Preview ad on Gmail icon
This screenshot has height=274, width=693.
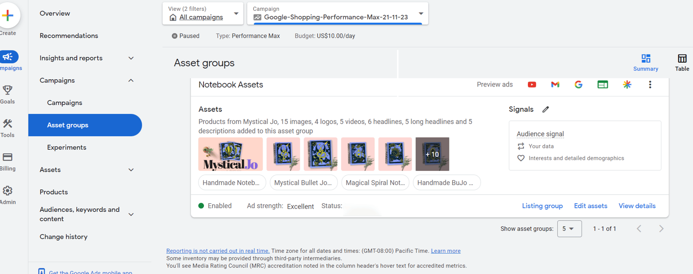[555, 84]
